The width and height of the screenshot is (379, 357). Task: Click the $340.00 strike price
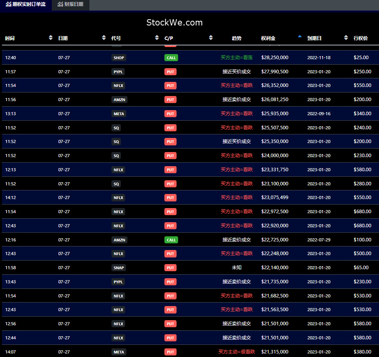pos(362,113)
